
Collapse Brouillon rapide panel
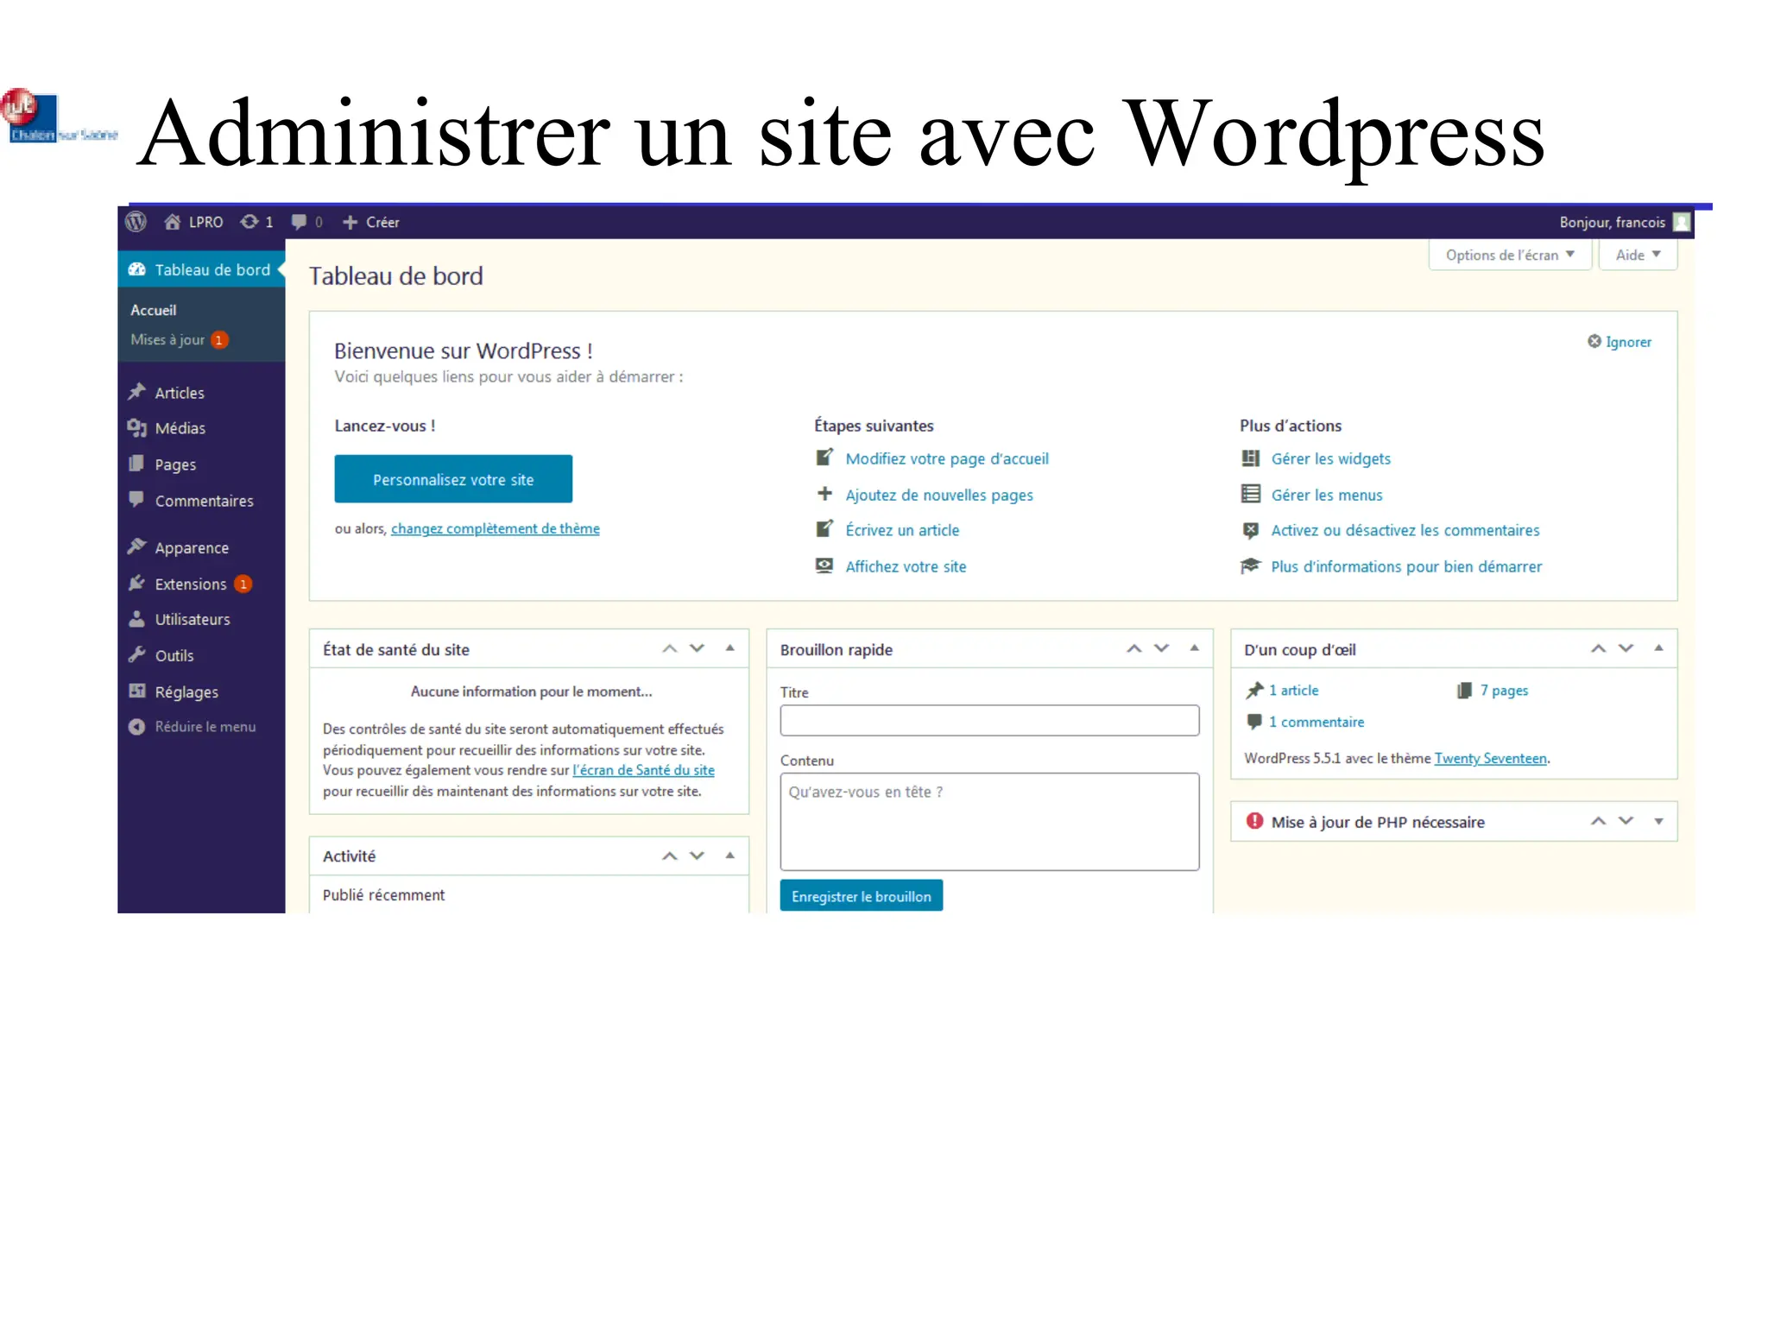[1195, 648]
